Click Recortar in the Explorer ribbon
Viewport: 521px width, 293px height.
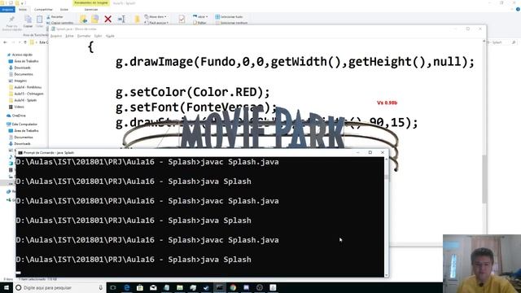[x=55, y=16]
